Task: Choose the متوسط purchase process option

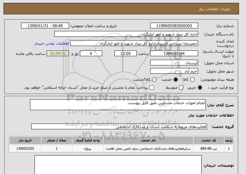Action: point(181,87)
